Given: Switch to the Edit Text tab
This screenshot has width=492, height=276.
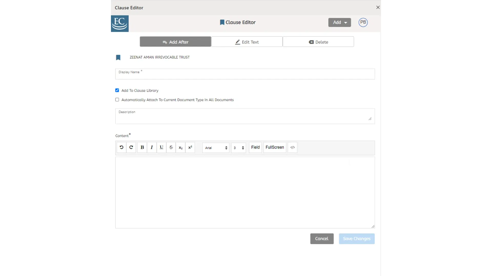Looking at the screenshot, I should pyautogui.click(x=247, y=42).
